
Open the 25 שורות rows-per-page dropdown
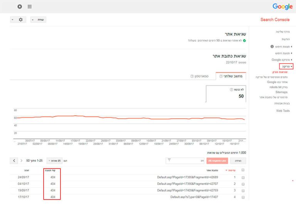point(55,161)
